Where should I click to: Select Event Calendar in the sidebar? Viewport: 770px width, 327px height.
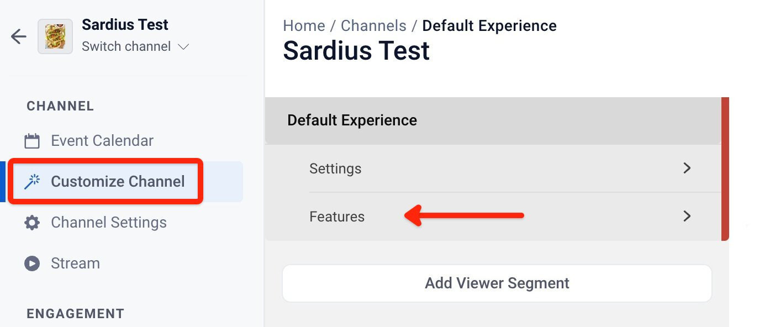(x=102, y=140)
